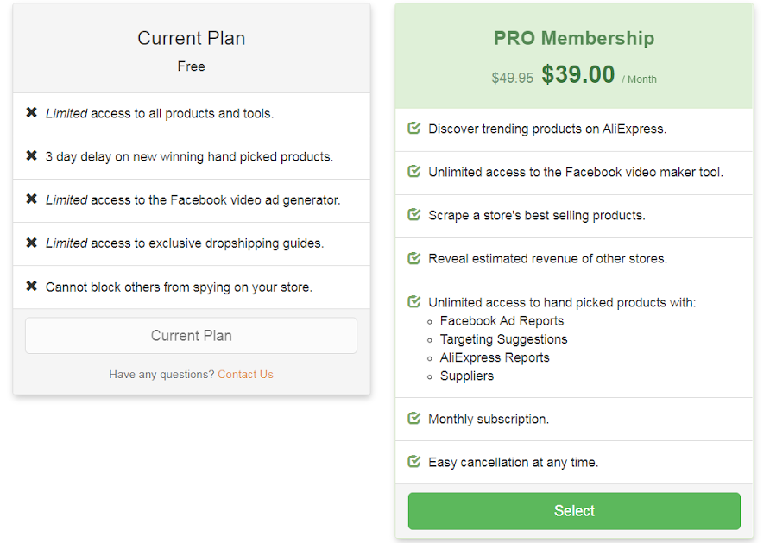Click check icon beside Scrape a store's products
Image resolution: width=770 pixels, height=543 pixels.
414,215
